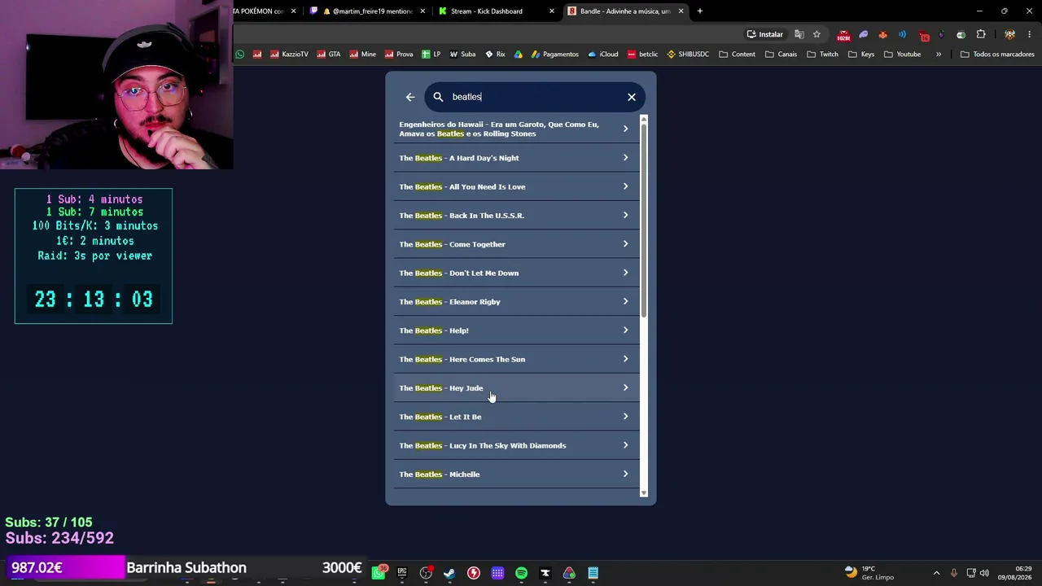Image resolution: width=1042 pixels, height=586 pixels.
Task: Open the iCloud bookmark
Action: click(x=602, y=55)
